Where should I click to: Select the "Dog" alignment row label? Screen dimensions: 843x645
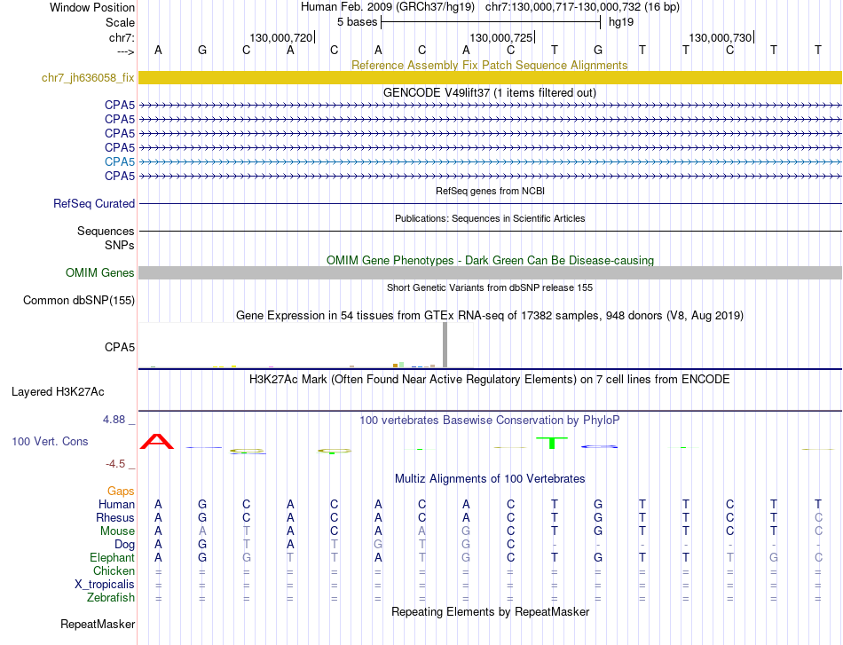point(125,545)
